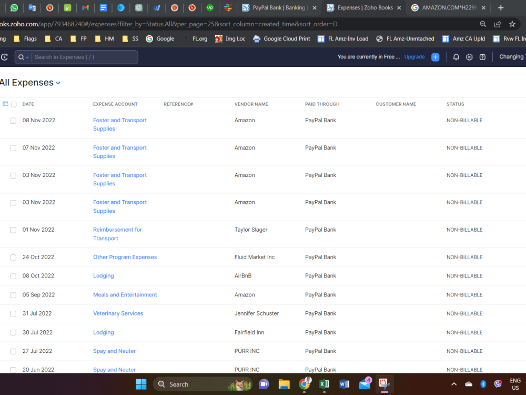Open the Zoho help question mark icon
Image resolution: width=526 pixels, height=395 pixels.
[x=482, y=57]
